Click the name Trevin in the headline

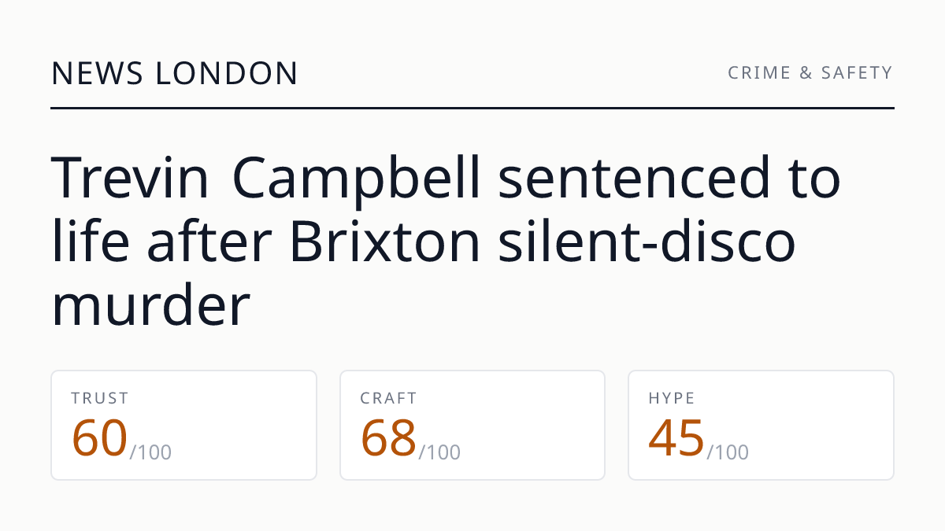coord(131,179)
